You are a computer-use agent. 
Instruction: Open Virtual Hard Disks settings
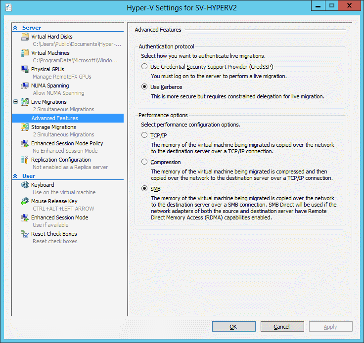click(x=52, y=37)
